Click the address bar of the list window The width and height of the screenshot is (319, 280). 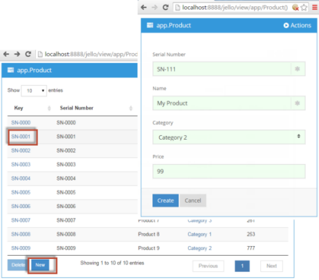point(87,54)
